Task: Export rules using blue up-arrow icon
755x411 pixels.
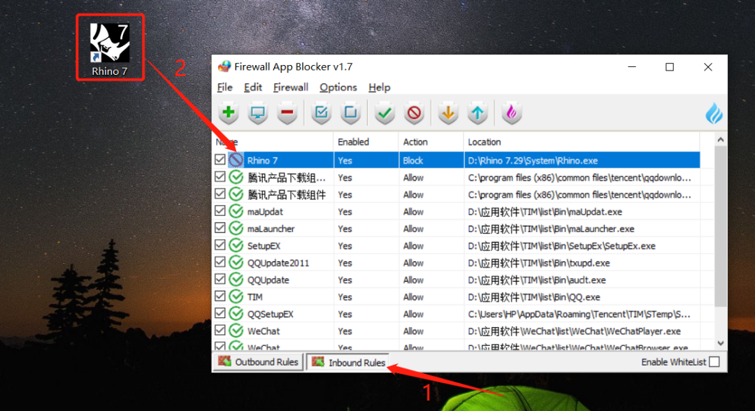Action: click(x=477, y=113)
